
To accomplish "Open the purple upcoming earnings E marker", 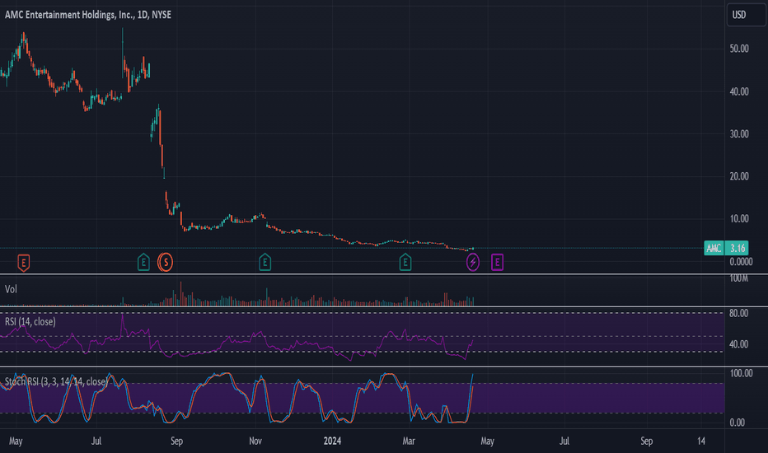I will [x=497, y=263].
